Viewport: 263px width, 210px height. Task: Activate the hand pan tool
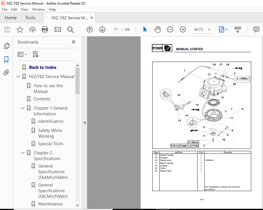158,30
